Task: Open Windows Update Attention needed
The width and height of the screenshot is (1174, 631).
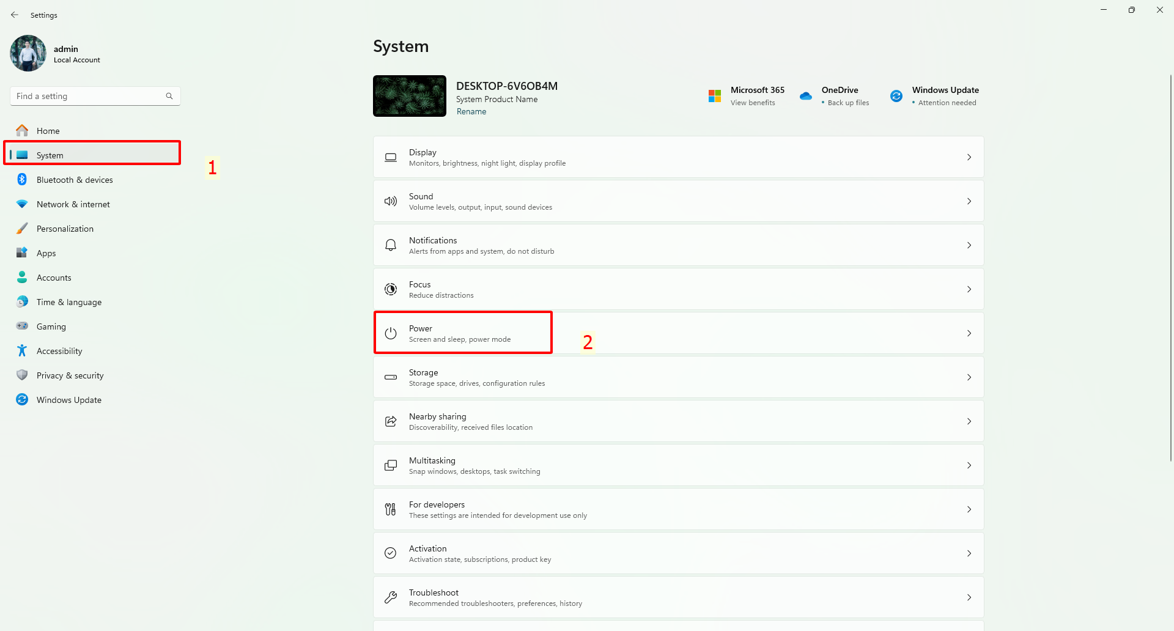Action: click(x=947, y=103)
